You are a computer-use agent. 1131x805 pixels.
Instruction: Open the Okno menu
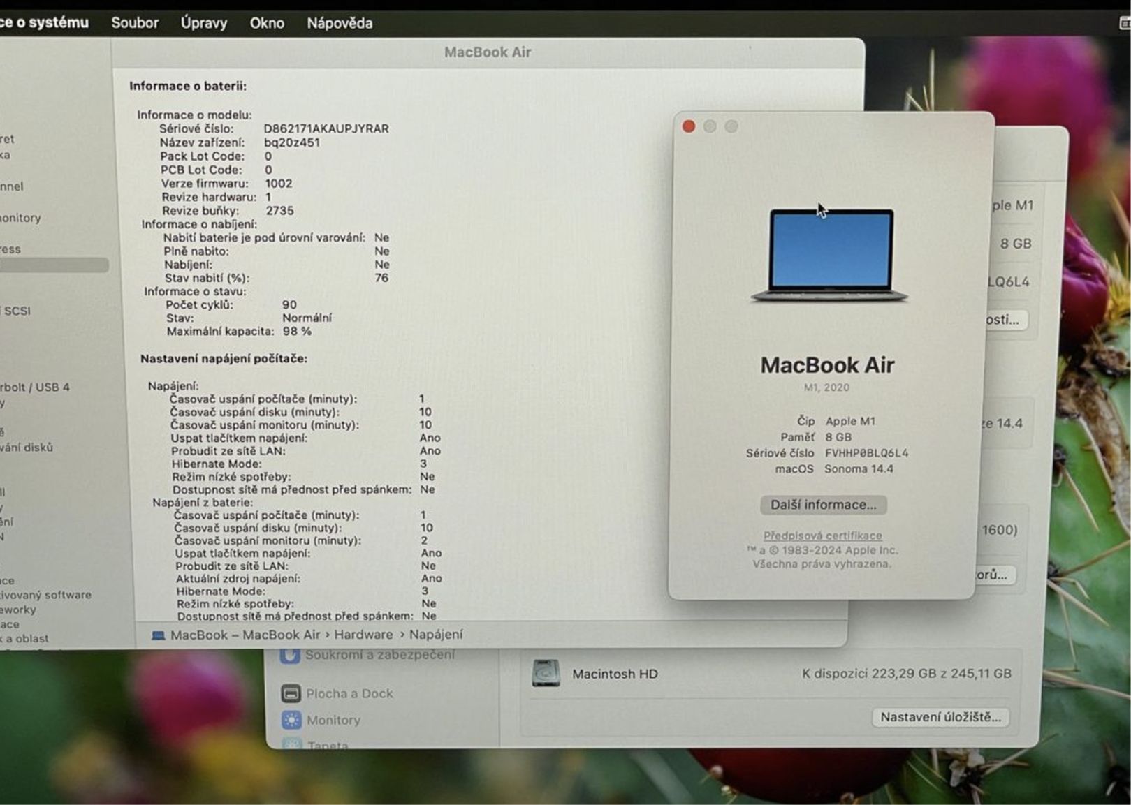[x=267, y=23]
